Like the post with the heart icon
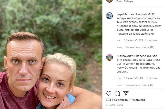The width and height of the screenshot is (164, 109). pyautogui.click(x=109, y=93)
